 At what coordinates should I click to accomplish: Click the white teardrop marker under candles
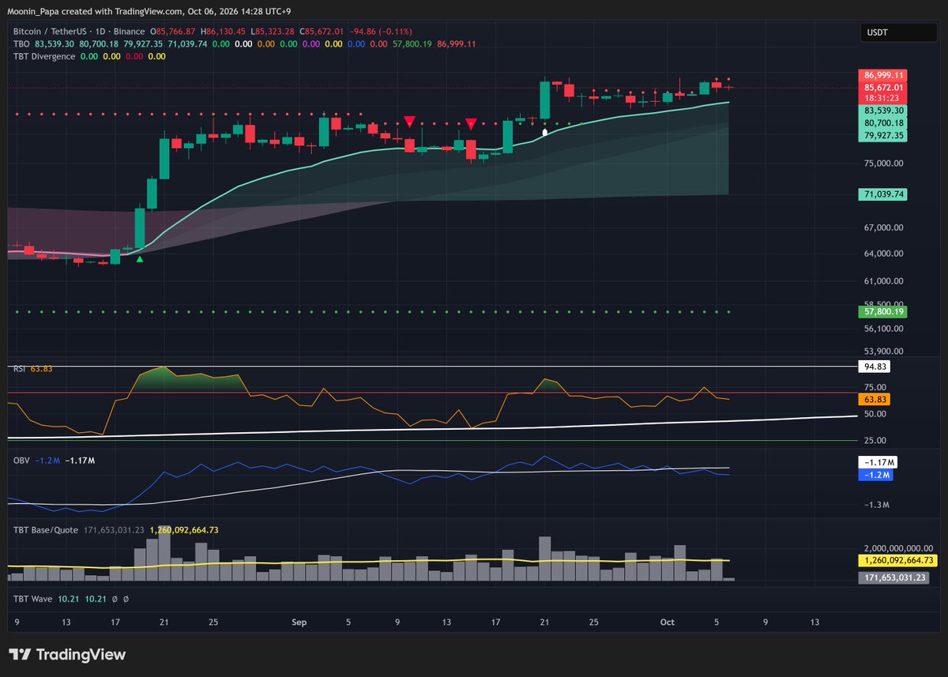(544, 134)
